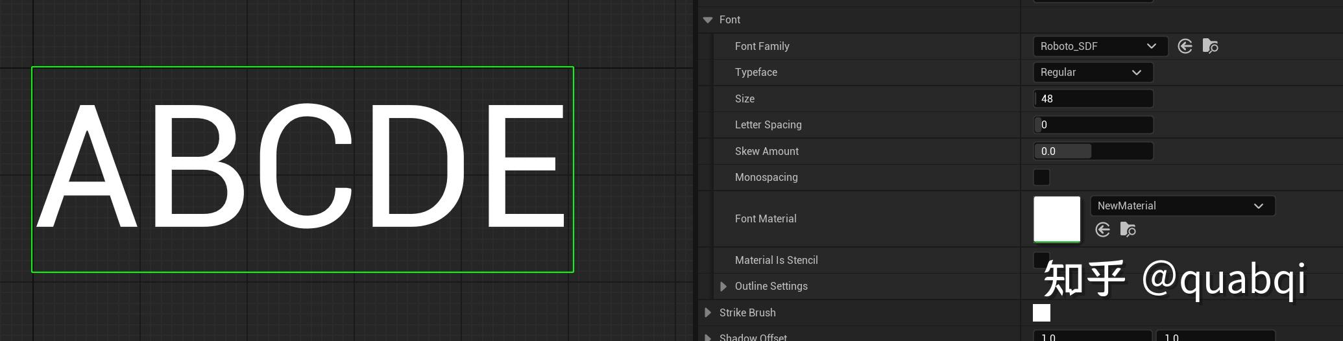Image resolution: width=1343 pixels, height=341 pixels.
Task: Click the Skew Amount slider
Action: click(1093, 151)
